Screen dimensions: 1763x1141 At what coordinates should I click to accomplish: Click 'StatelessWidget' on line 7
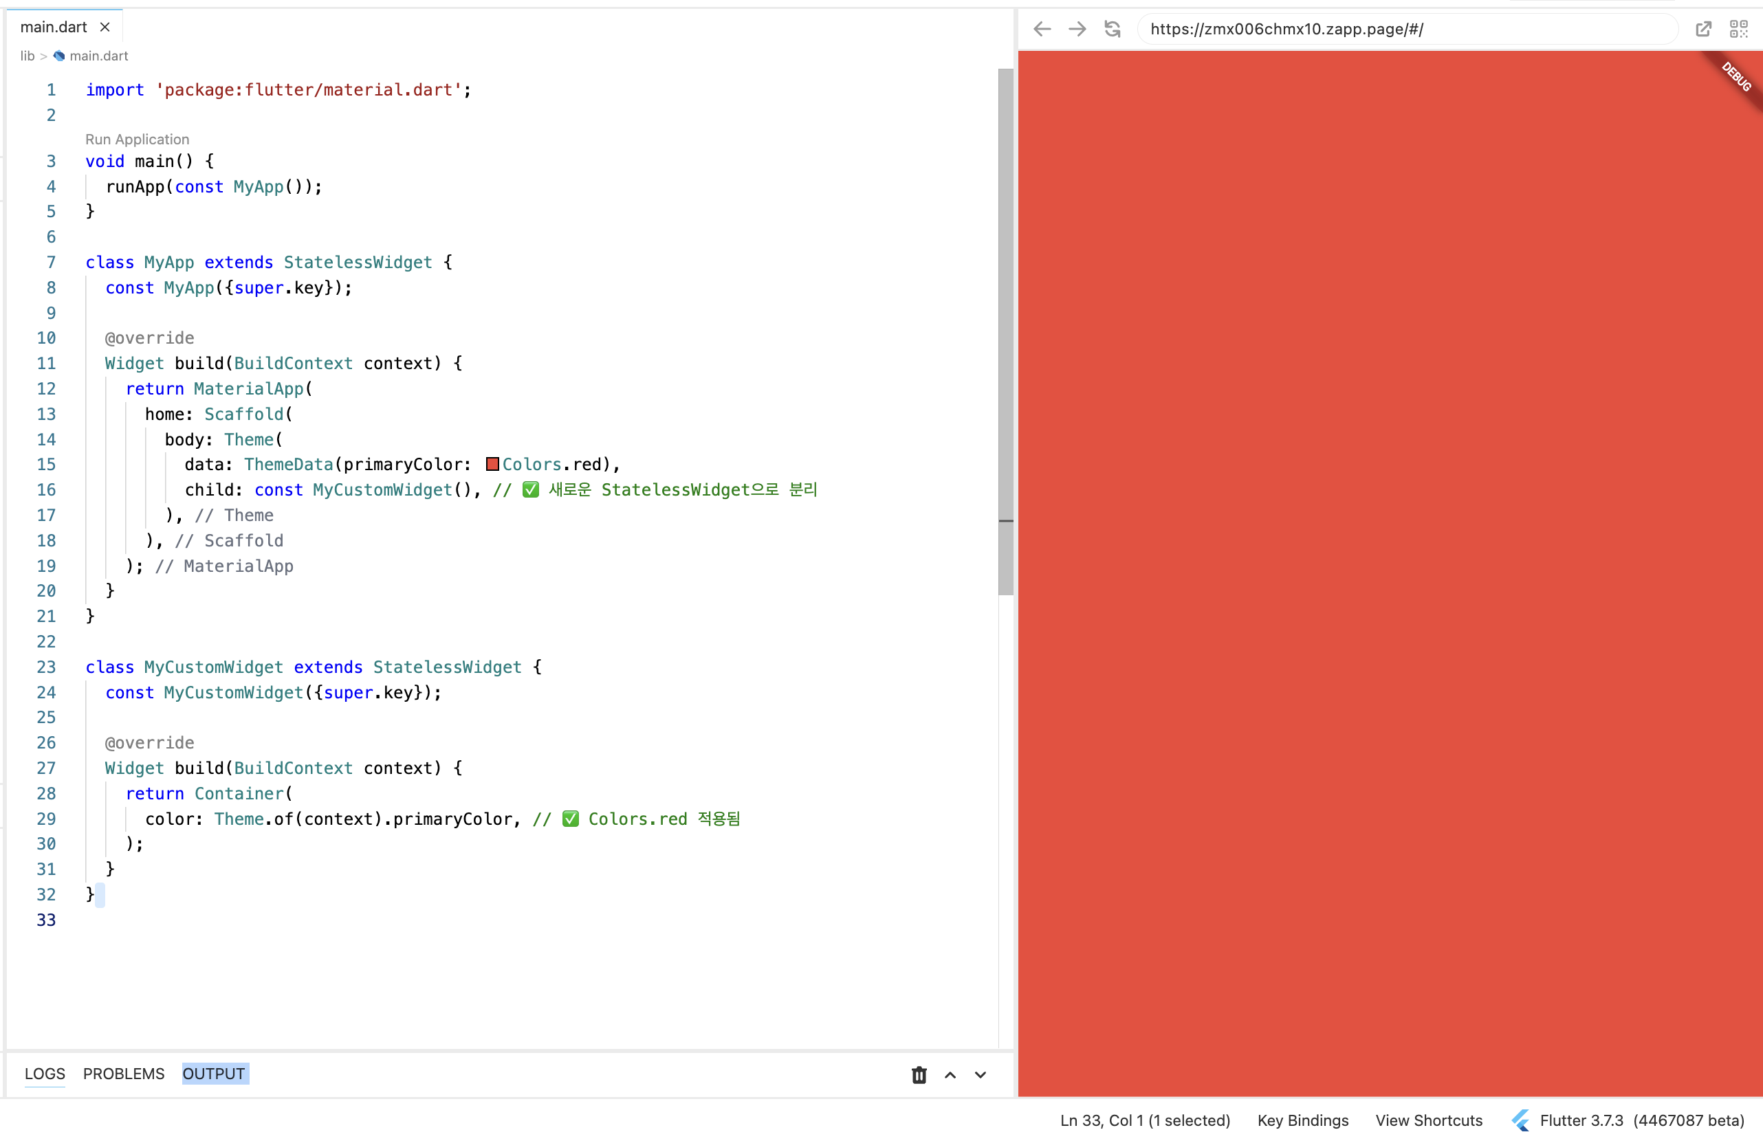tap(358, 262)
